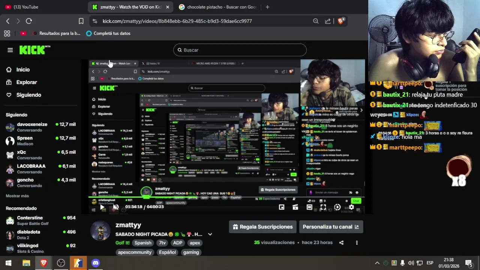Viewport: 480px width, 270px height.
Task: Click the Regala Suscripciones button
Action: coord(262,227)
